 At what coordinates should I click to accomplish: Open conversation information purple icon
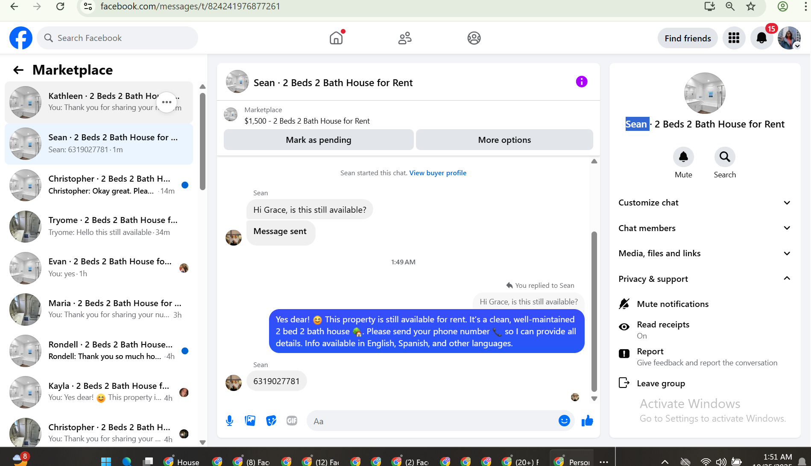(582, 81)
